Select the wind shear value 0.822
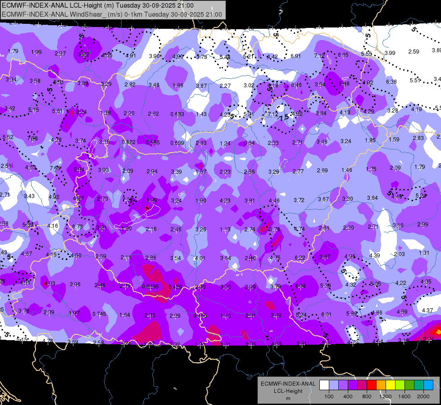 (x=128, y=142)
